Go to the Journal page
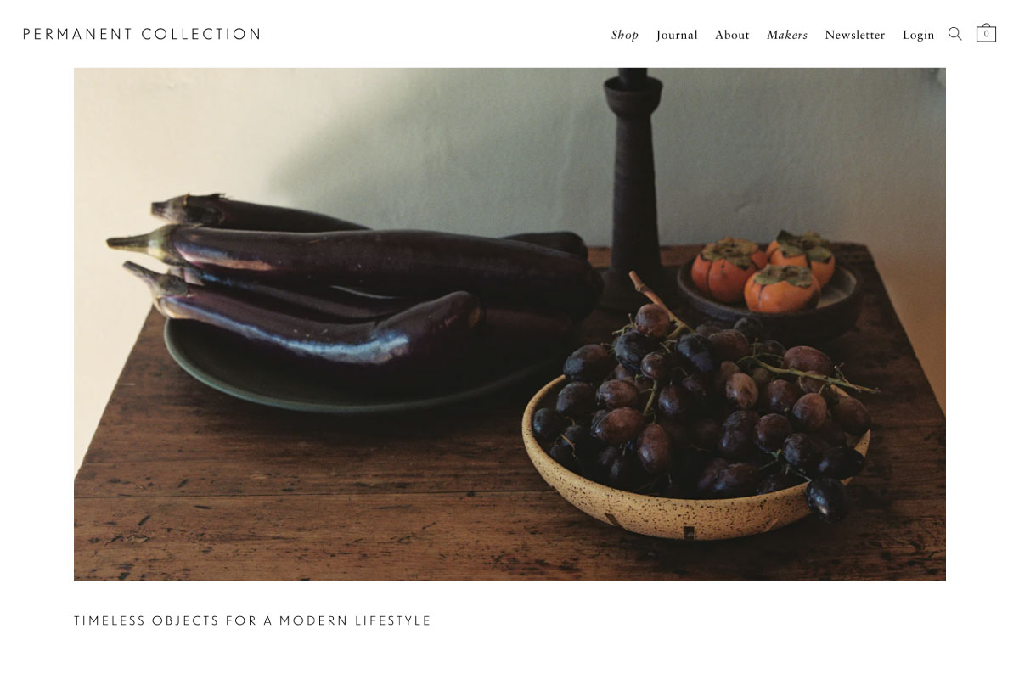The height and width of the screenshot is (679, 1019). click(x=677, y=35)
